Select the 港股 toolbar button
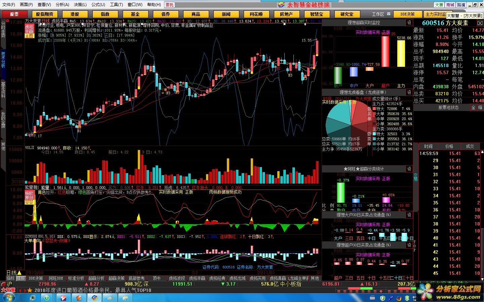Image resolution: width=484 pixels, height=302 pixels. [x=75, y=14]
